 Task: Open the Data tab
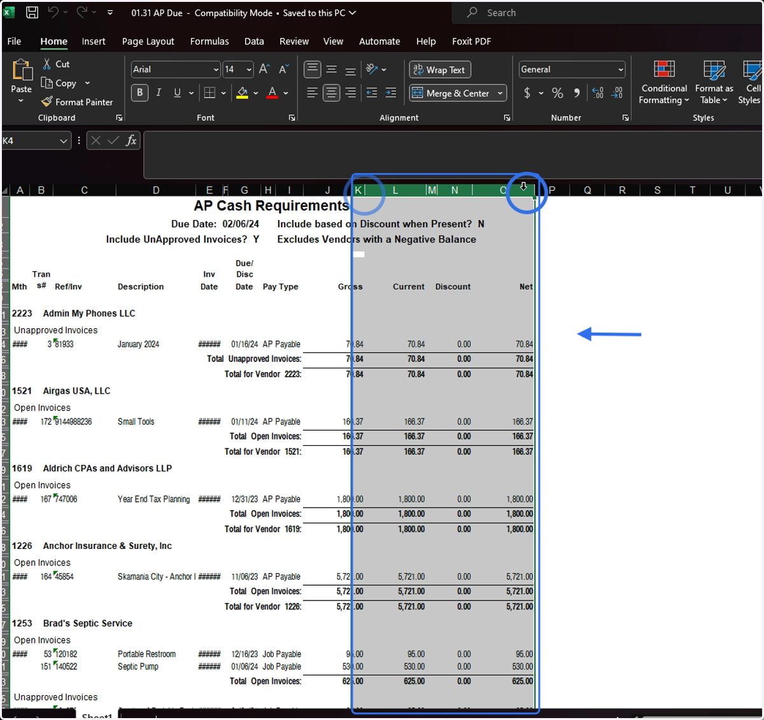(x=254, y=41)
